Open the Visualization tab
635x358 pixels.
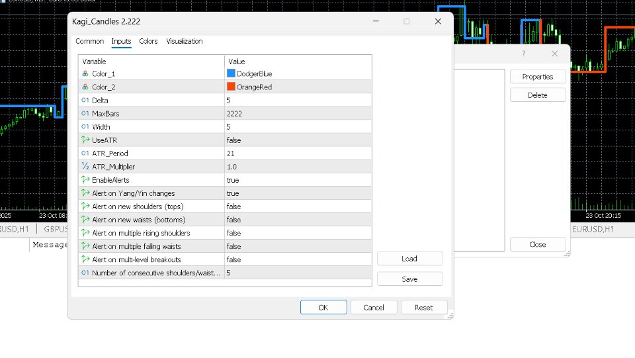[x=185, y=41]
